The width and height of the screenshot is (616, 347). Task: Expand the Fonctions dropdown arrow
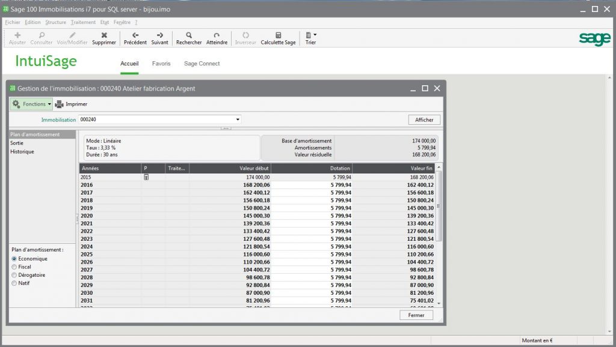49,104
